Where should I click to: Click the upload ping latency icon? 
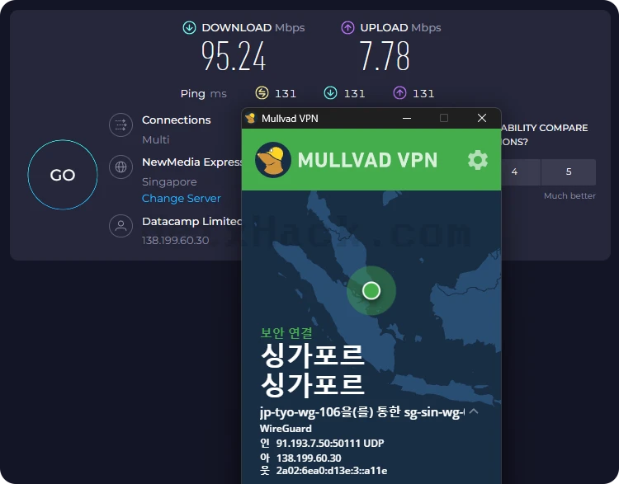coord(399,93)
